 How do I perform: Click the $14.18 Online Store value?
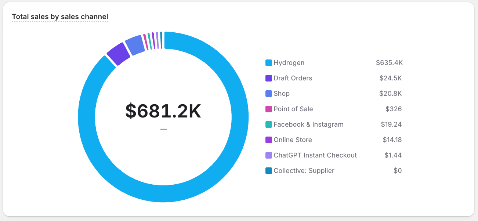pos(392,140)
